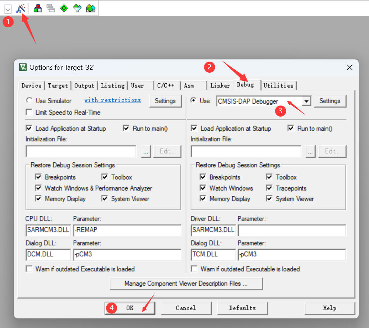Open the Pack Installer icon
Image resolution: width=369 pixels, height=328 pixels.
[91, 8]
